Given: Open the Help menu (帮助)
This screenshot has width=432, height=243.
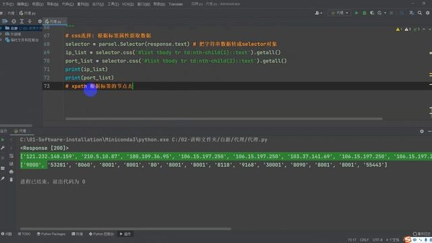Looking at the screenshot, I should point(159,4).
